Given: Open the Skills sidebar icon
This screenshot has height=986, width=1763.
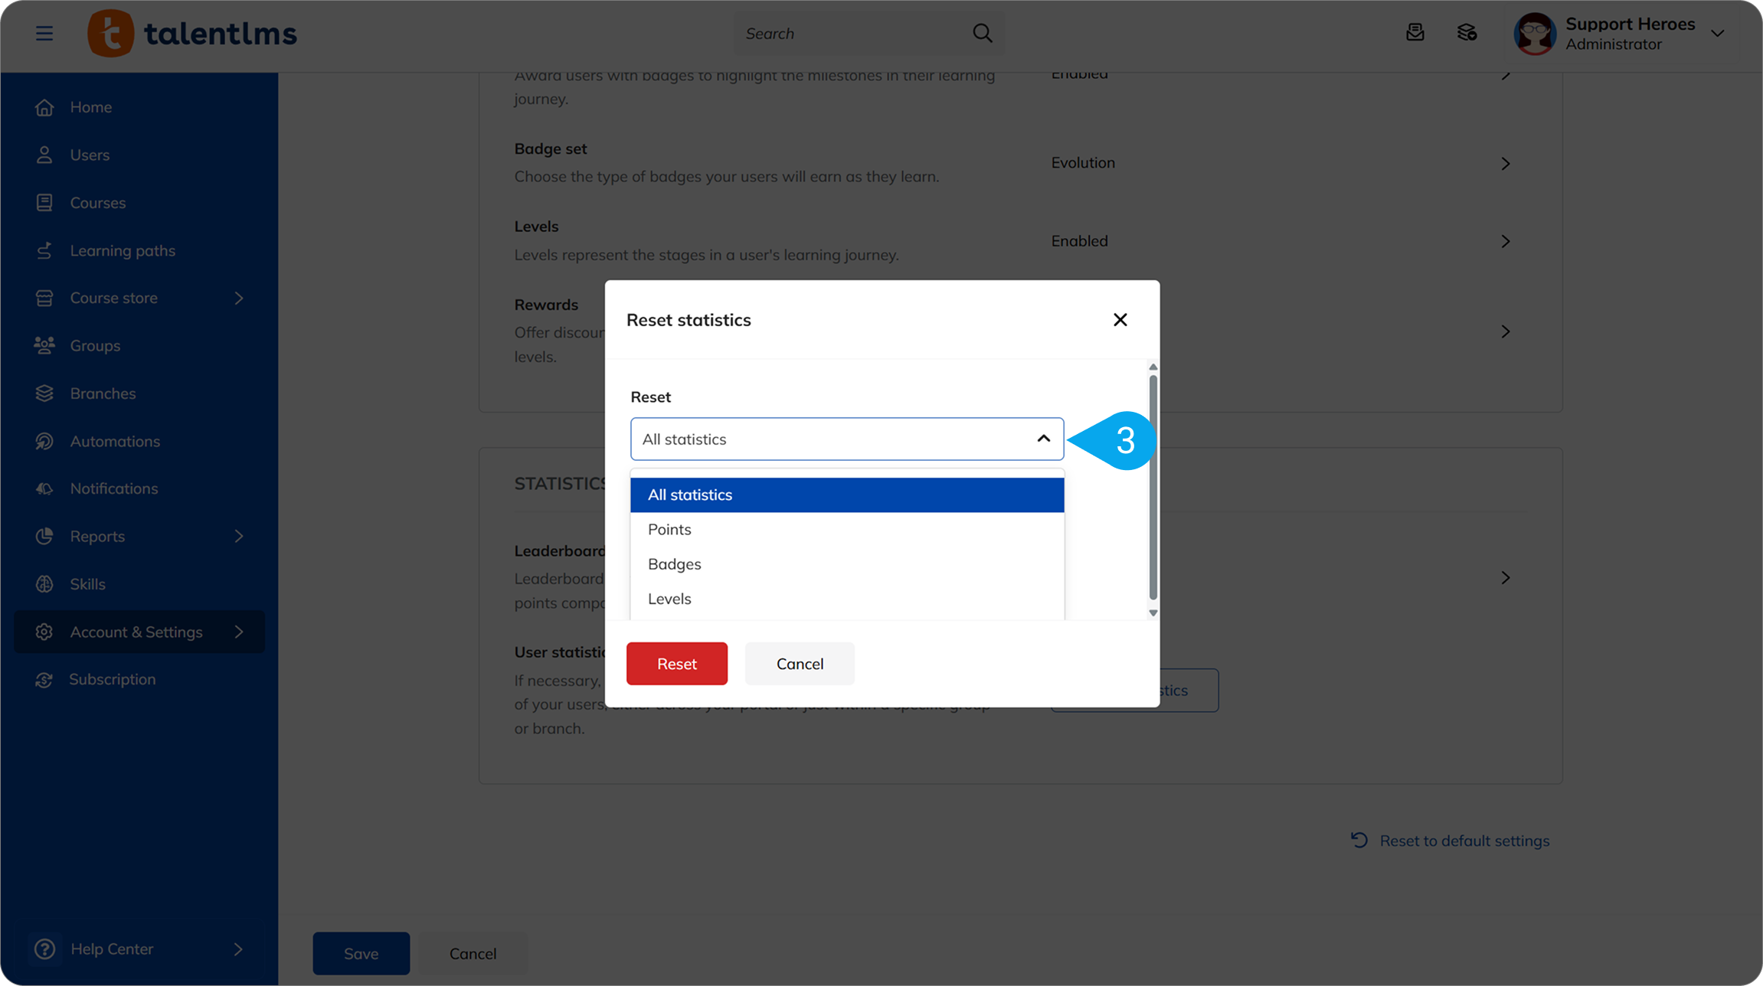Looking at the screenshot, I should 44,584.
